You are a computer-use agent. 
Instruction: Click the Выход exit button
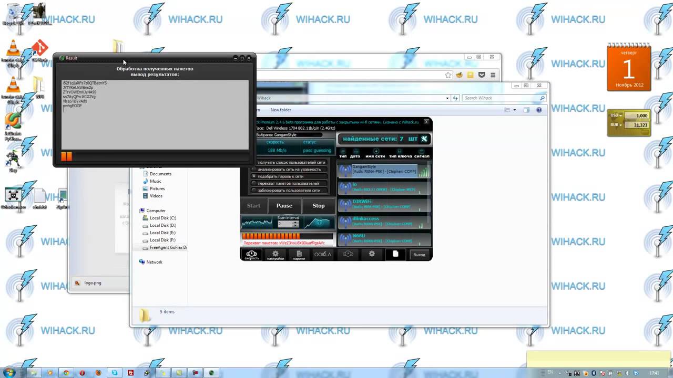pyautogui.click(x=419, y=255)
